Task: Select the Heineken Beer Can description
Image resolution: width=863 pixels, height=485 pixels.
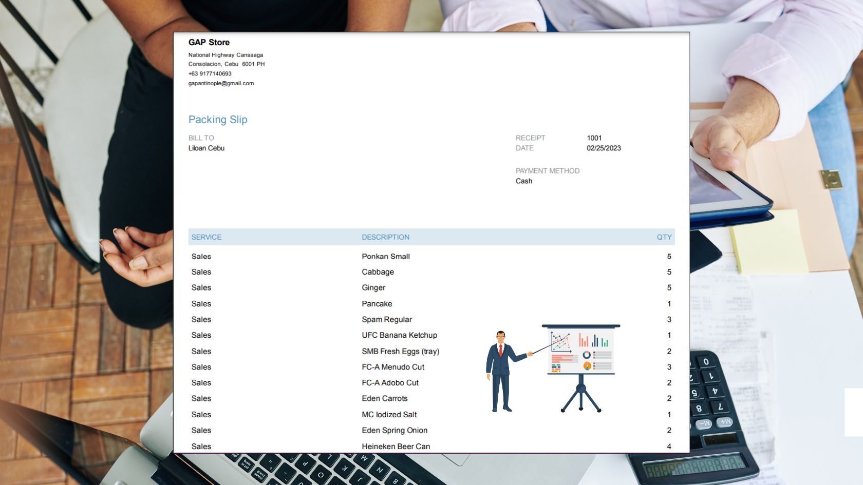Action: pos(396,447)
